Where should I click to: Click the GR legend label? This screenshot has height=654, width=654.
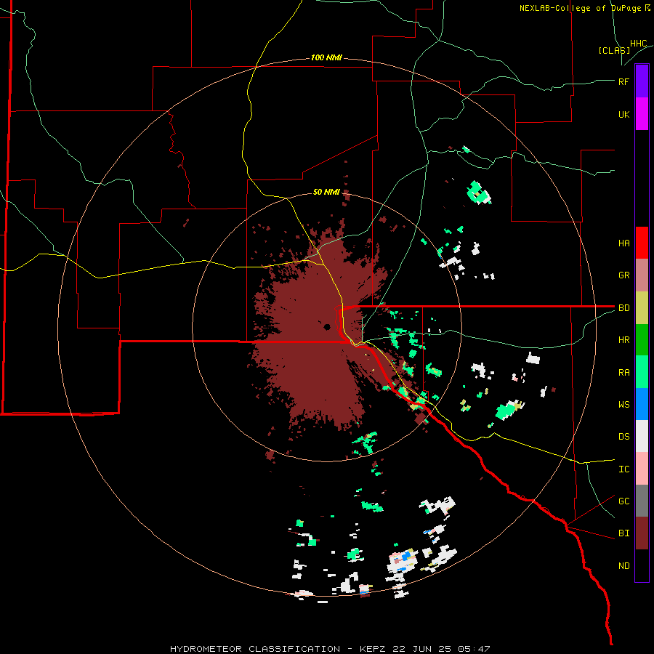(623, 275)
